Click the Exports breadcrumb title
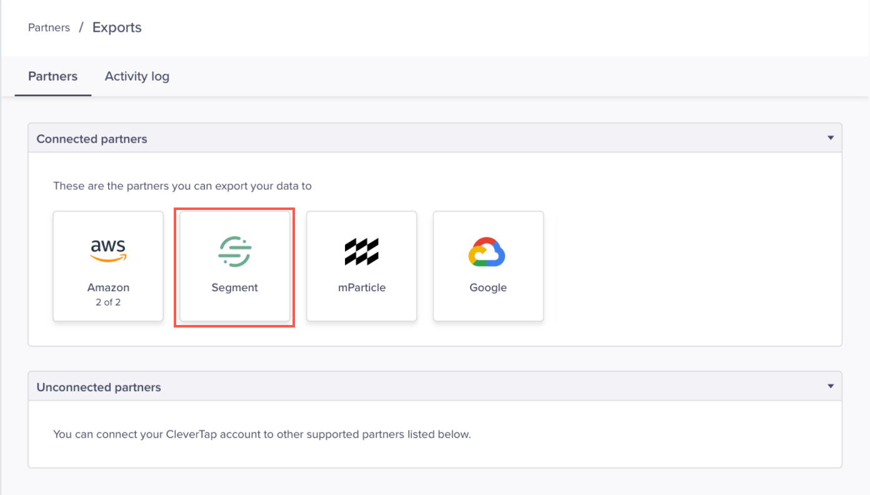870x495 pixels. point(117,27)
